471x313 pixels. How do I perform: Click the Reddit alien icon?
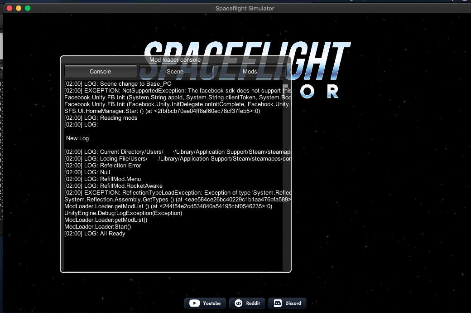[x=239, y=303]
